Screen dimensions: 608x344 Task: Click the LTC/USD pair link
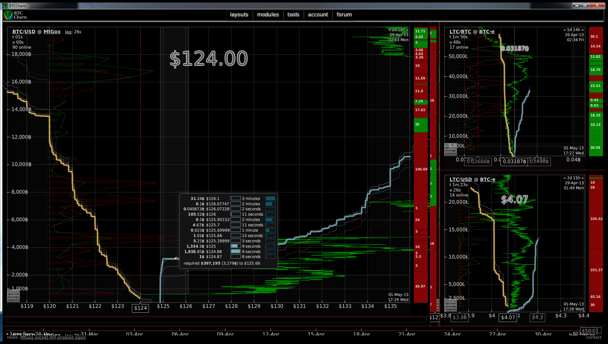[460, 179]
